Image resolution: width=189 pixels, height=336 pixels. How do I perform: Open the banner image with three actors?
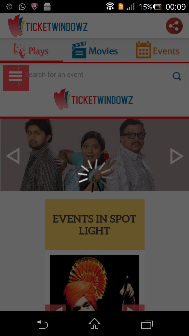(94, 155)
